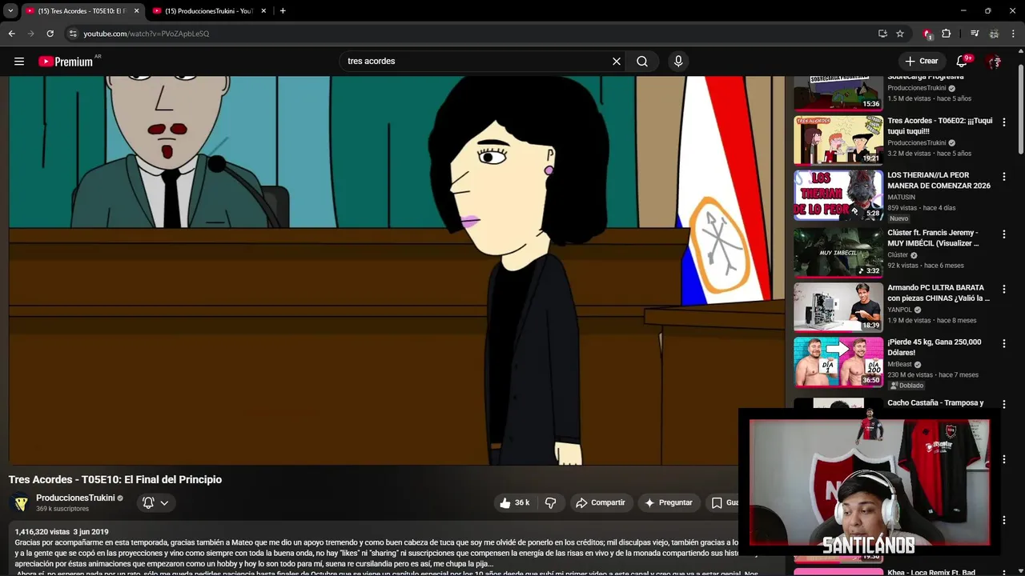Open the red extension icon with badge 1
1025x576 pixels.
[927, 34]
